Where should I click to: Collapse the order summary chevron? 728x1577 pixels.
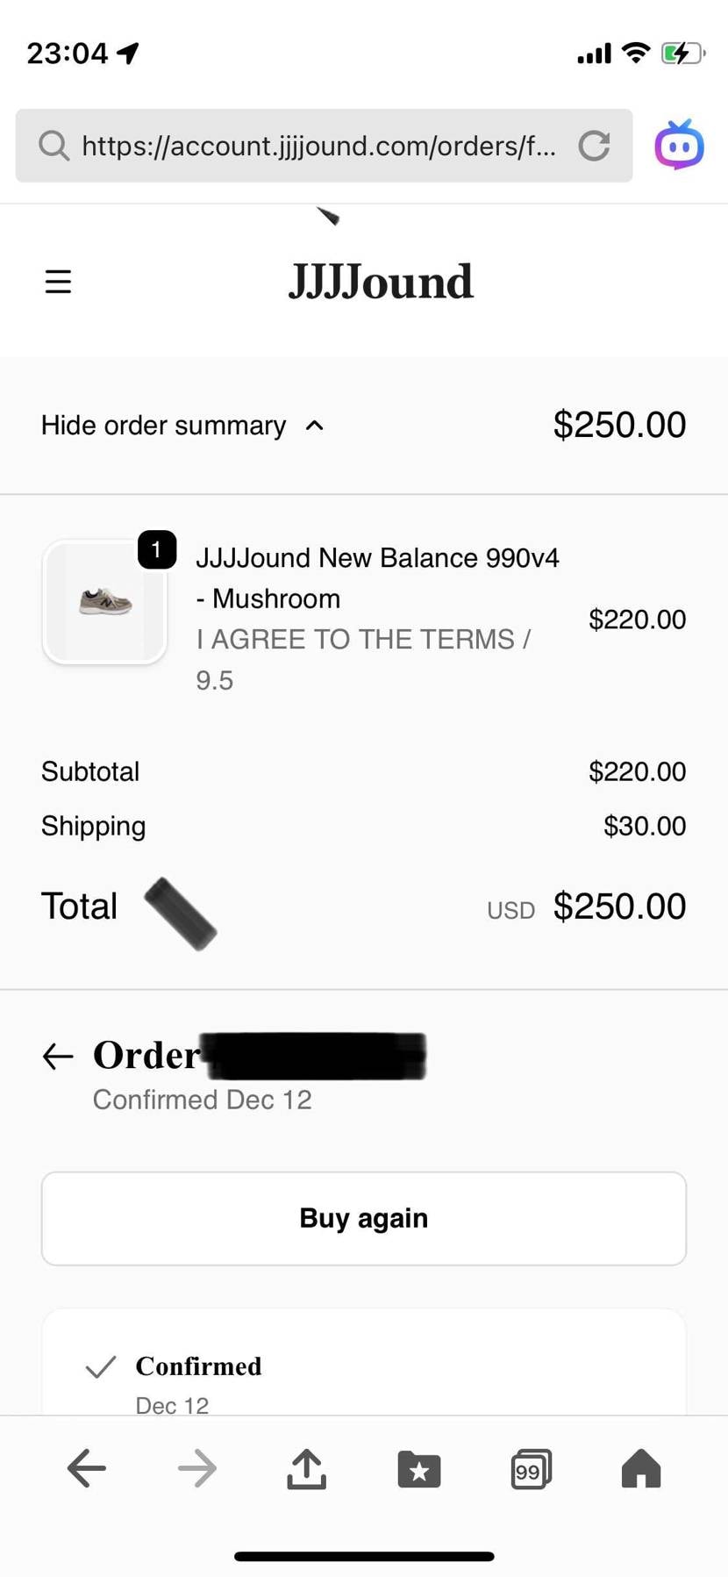click(315, 426)
